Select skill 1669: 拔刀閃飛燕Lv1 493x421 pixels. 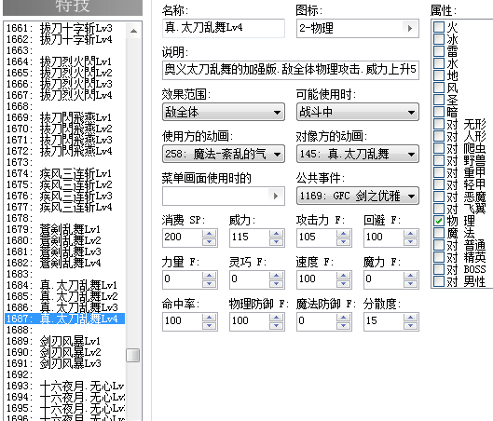65,117
